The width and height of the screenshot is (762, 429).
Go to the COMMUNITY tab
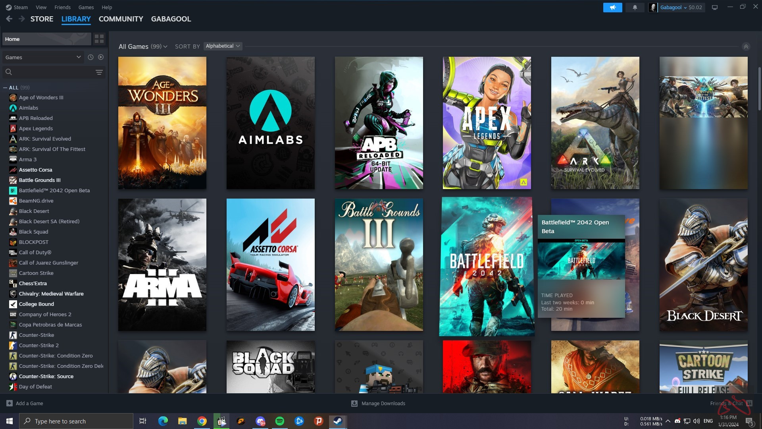click(x=121, y=19)
